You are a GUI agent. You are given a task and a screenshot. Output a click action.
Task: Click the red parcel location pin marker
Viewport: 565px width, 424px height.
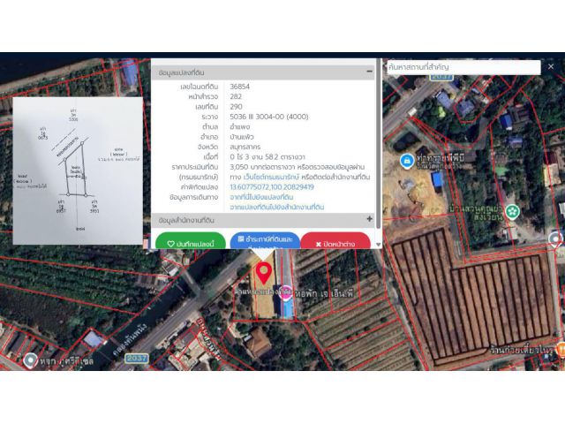point(264,273)
